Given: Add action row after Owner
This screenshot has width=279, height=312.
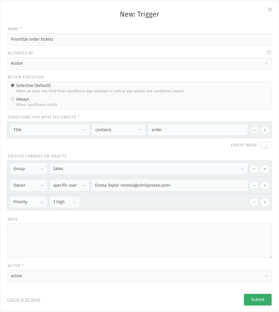Looking at the screenshot, I should point(265,186).
